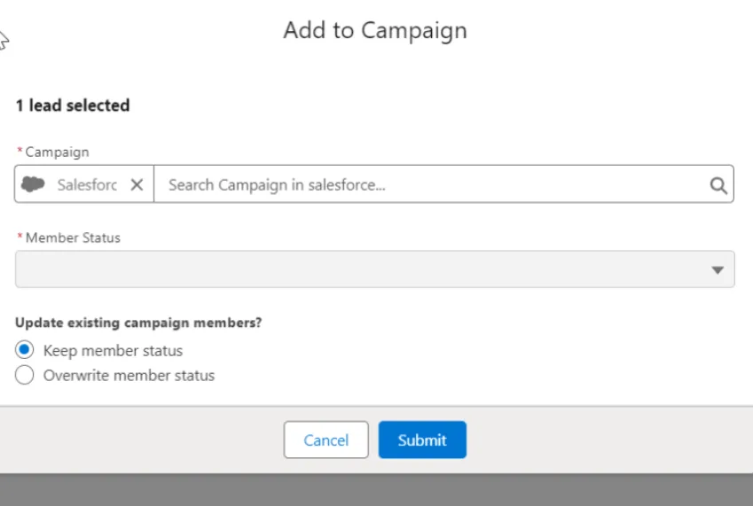753x506 pixels.
Task: Click the Member Status field label
Action: click(73, 237)
